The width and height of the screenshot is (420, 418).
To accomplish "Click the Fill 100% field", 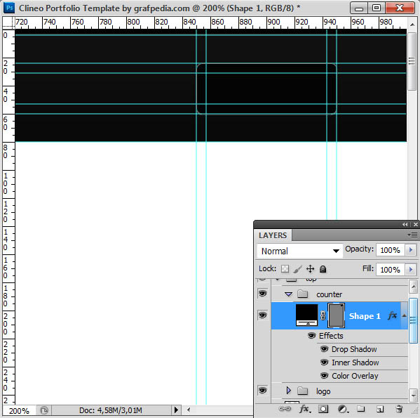I will 391,269.
